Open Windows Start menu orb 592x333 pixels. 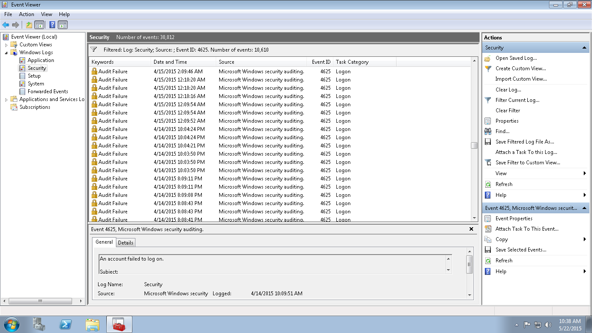click(x=12, y=324)
